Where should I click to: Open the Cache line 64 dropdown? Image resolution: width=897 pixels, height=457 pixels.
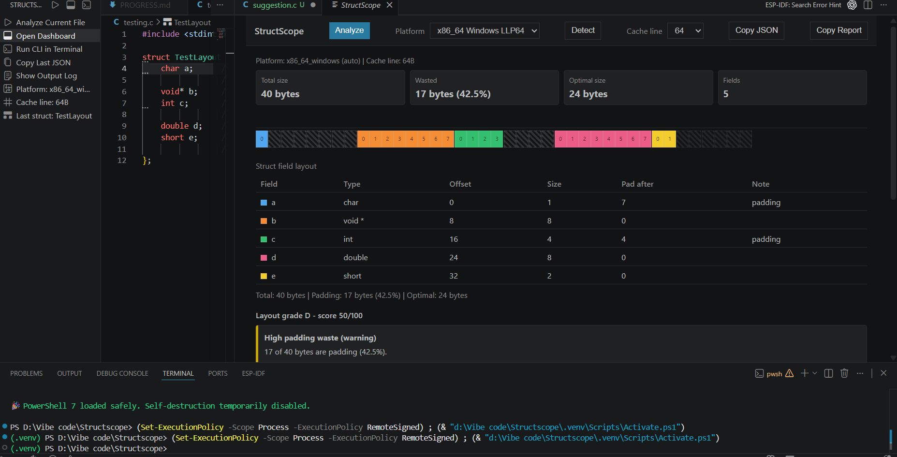click(x=685, y=30)
